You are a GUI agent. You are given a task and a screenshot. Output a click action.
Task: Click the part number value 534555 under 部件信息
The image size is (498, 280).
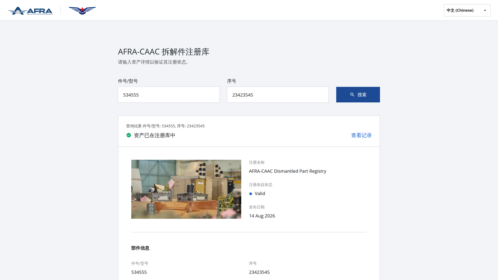[139, 272]
